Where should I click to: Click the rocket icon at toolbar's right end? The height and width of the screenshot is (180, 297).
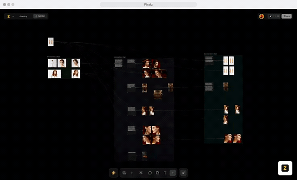pyautogui.click(x=183, y=173)
